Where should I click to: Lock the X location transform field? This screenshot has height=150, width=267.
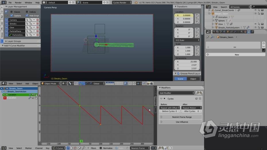pos(197,15)
